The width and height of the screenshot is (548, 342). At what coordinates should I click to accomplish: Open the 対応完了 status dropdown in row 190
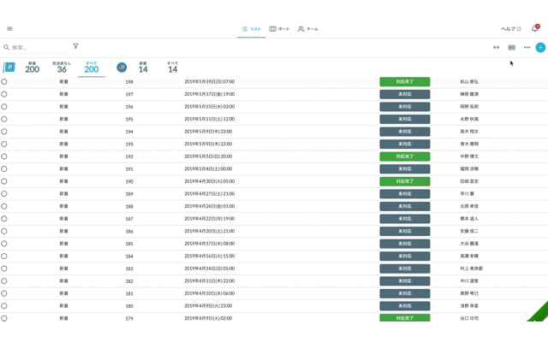(404, 181)
